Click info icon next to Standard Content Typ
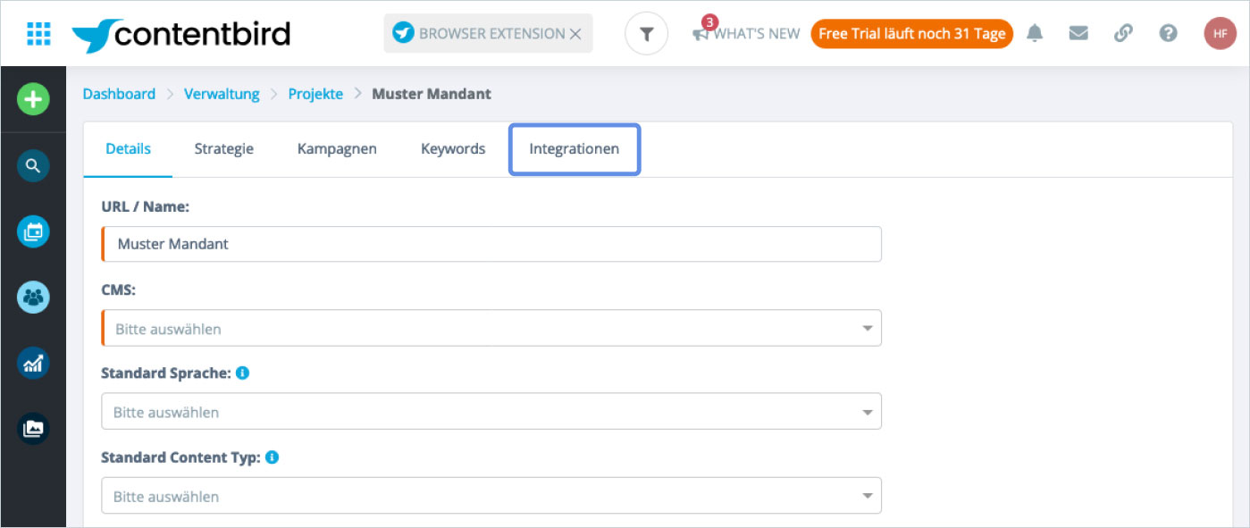 [273, 457]
